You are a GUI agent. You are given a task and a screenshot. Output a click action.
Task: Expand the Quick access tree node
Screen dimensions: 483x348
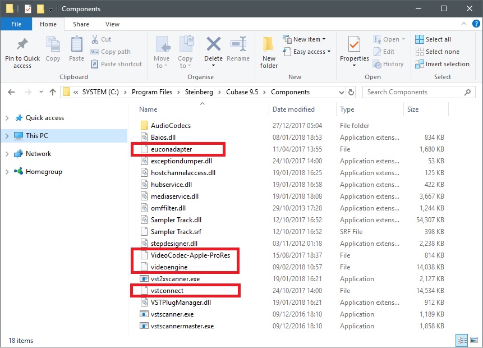tap(7, 118)
